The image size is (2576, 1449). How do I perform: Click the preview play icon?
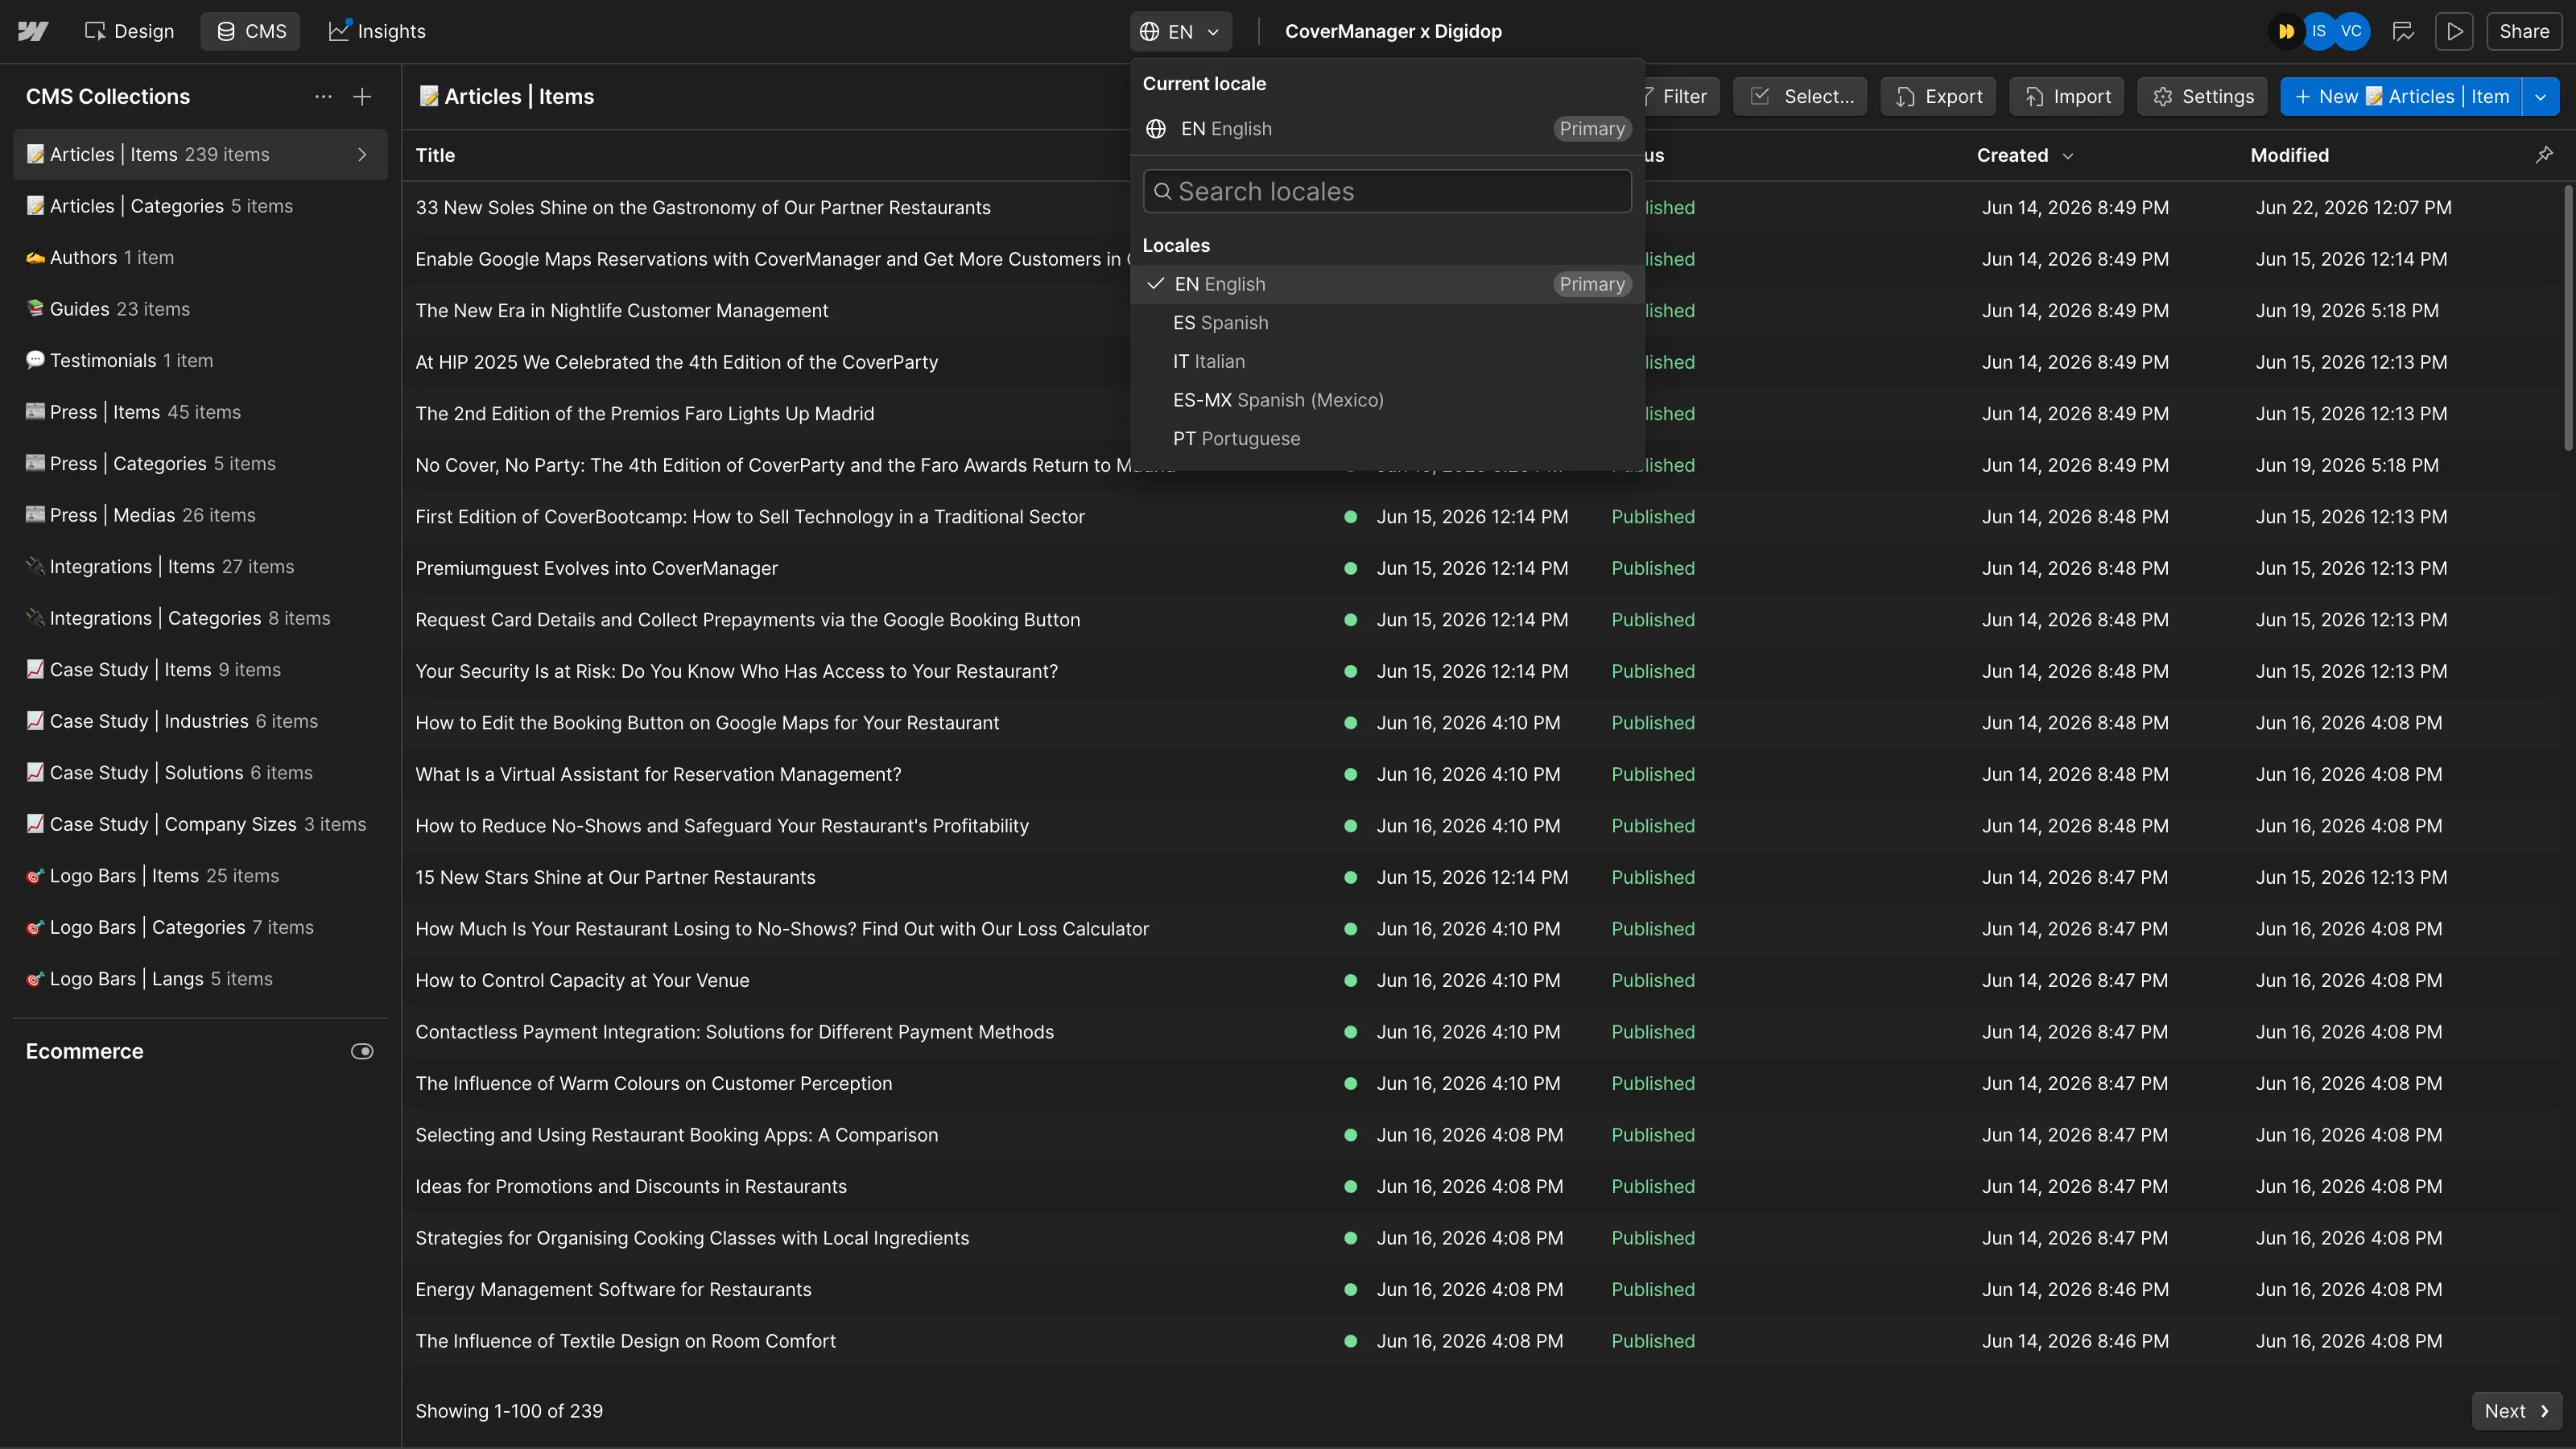pos(2454,31)
